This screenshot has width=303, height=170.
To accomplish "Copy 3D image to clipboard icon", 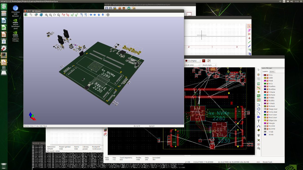I will 31,15.
